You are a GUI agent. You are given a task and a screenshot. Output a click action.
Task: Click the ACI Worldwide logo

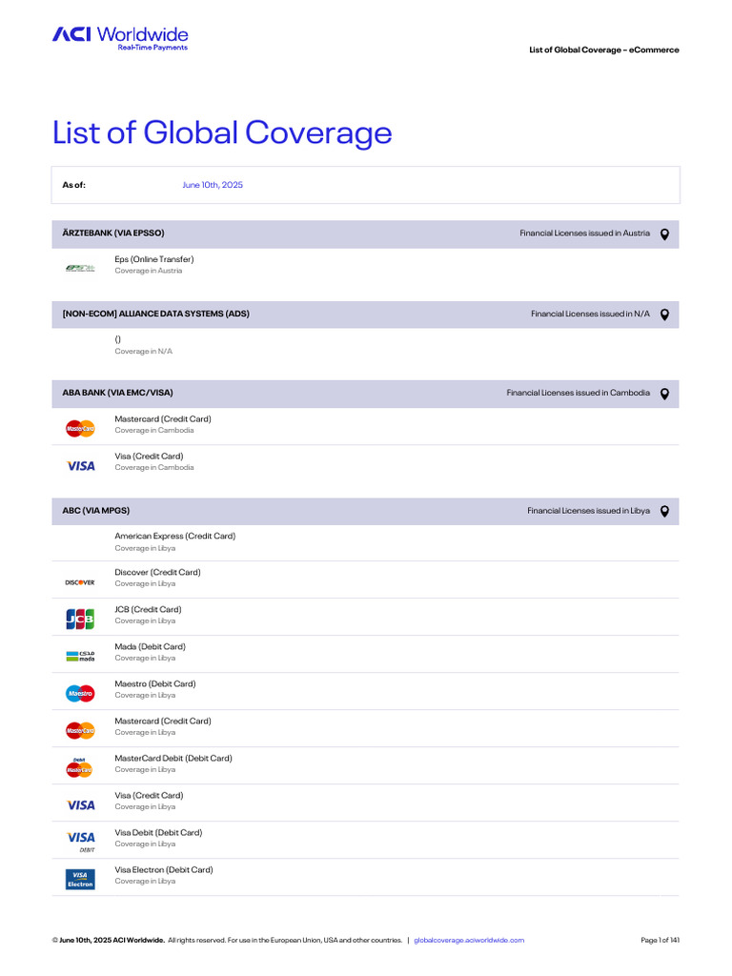[x=120, y=38]
